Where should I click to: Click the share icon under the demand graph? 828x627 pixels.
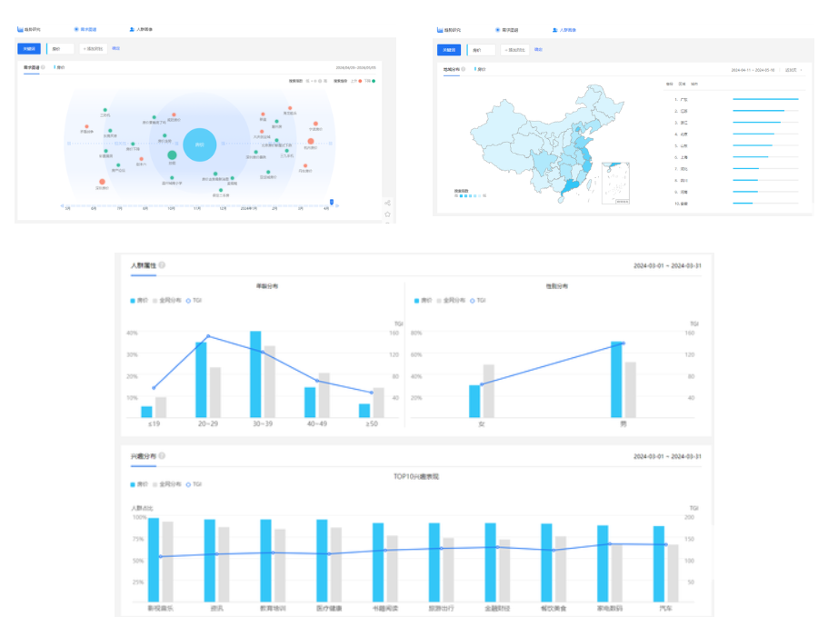coord(388,202)
